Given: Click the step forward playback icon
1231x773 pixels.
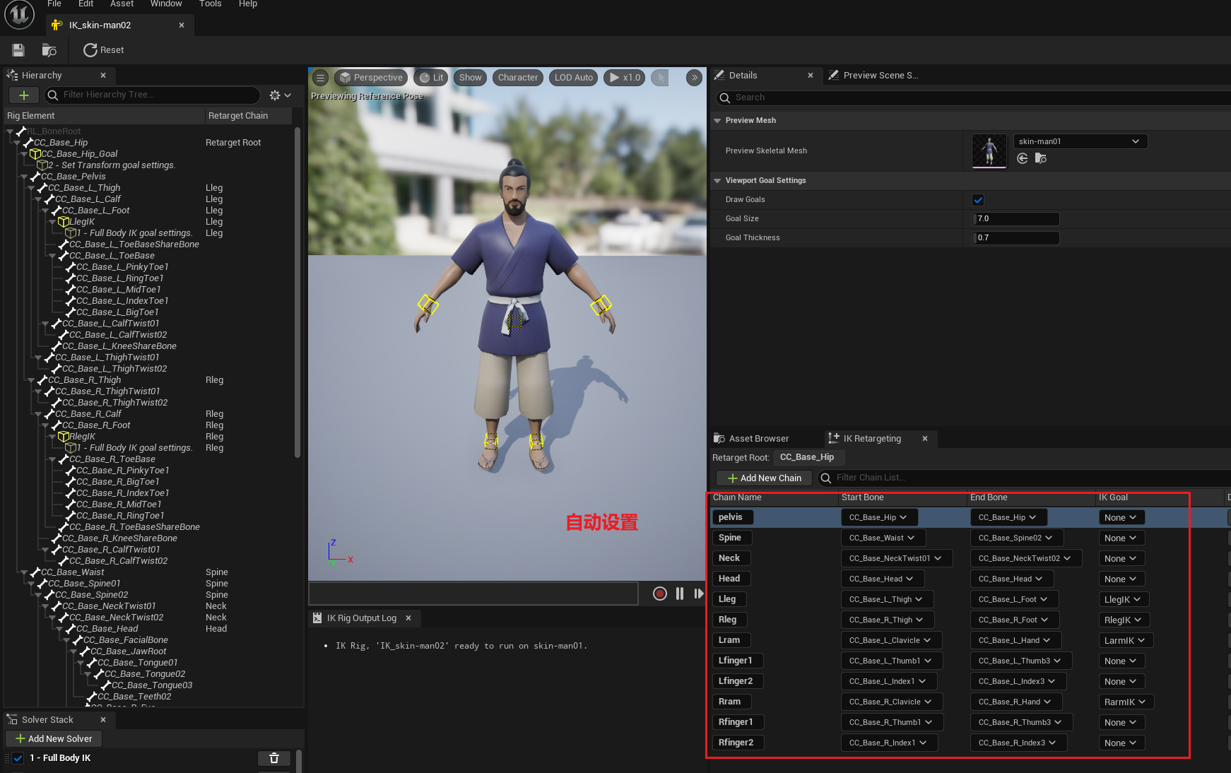Looking at the screenshot, I should point(698,594).
